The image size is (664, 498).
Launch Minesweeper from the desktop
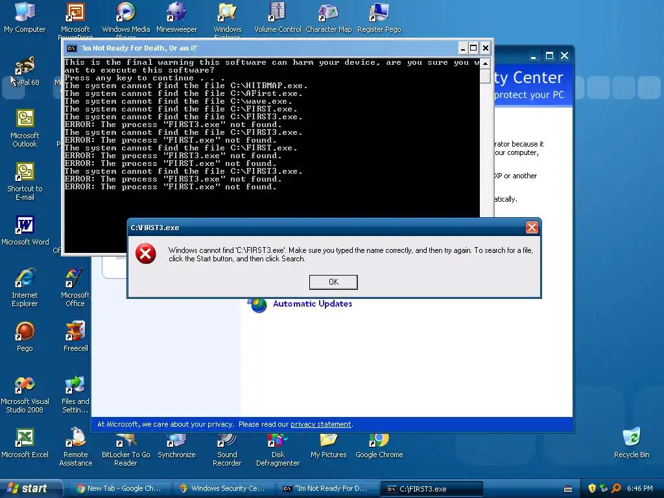[x=176, y=17]
